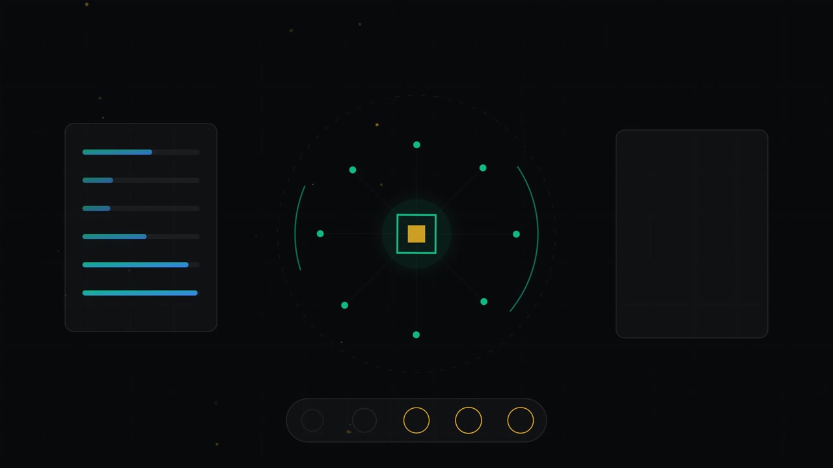The height and width of the screenshot is (468, 833).
Task: Select the bottom green node of the radial diagram
Action: tap(416, 335)
